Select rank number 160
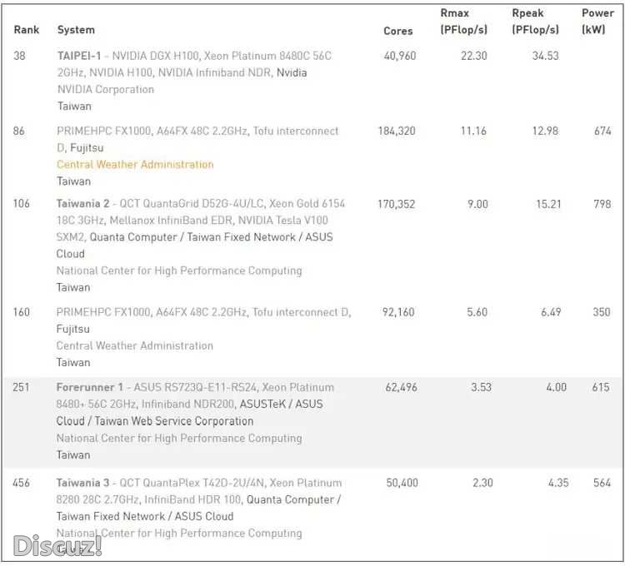 [x=22, y=312]
